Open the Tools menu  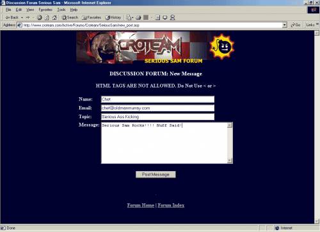(x=61, y=10)
